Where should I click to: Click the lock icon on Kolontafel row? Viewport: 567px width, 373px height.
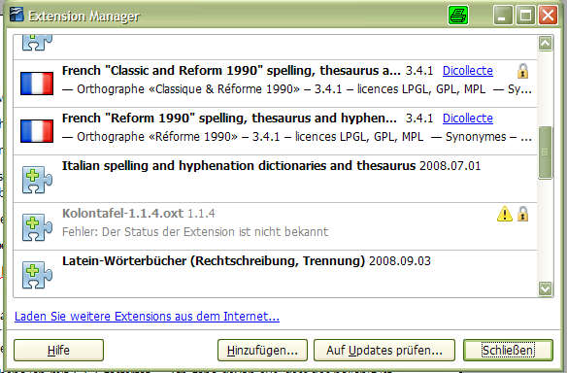pos(522,214)
